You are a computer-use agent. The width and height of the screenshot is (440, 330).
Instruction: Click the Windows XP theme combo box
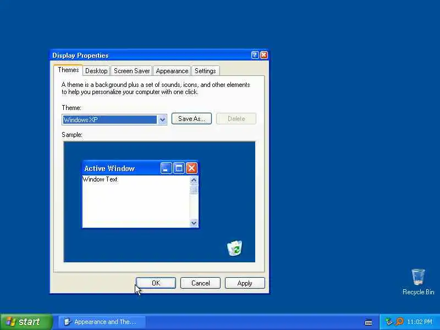coord(114,119)
